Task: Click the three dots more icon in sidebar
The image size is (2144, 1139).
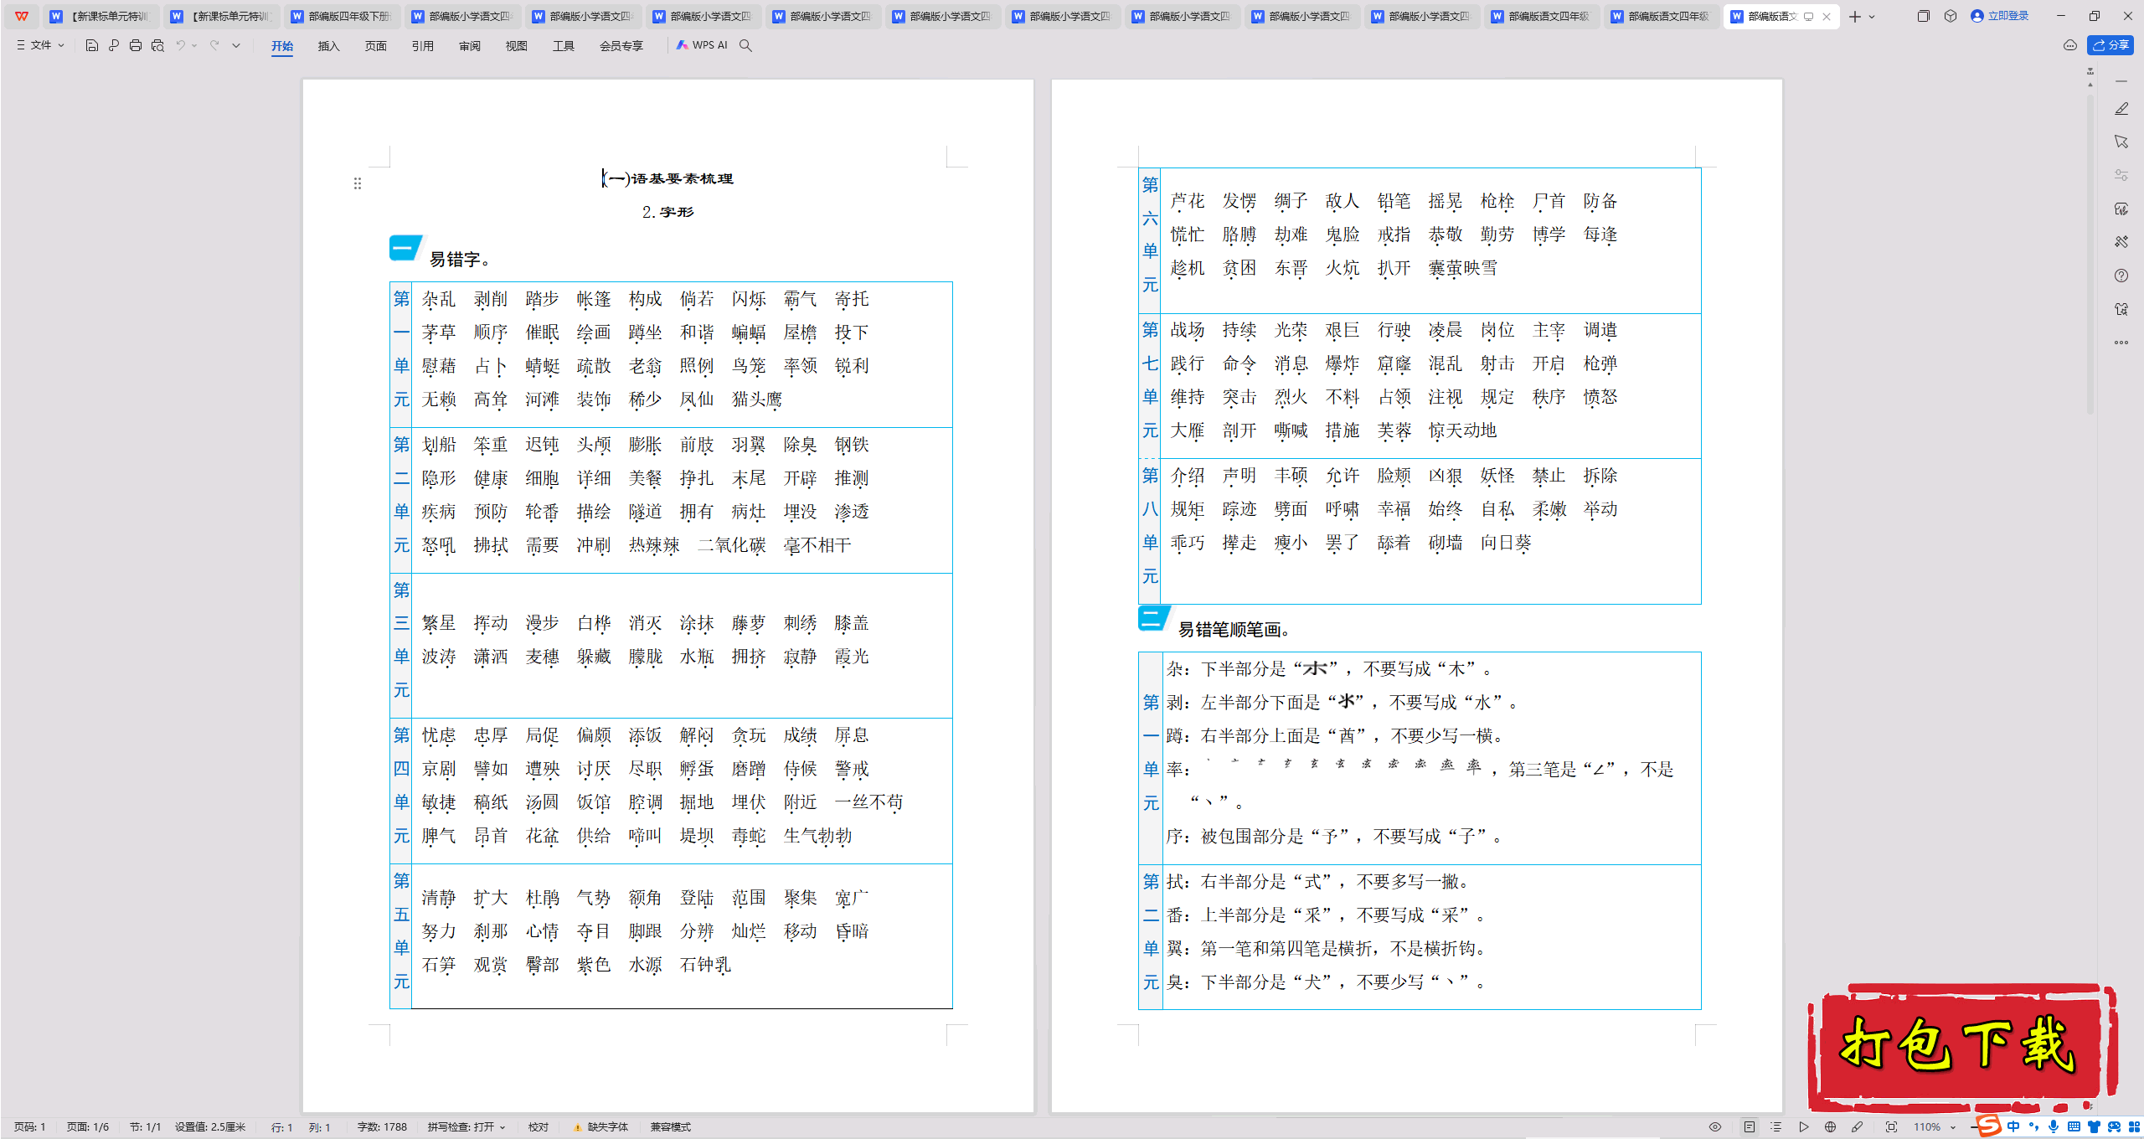Action: 2121,343
